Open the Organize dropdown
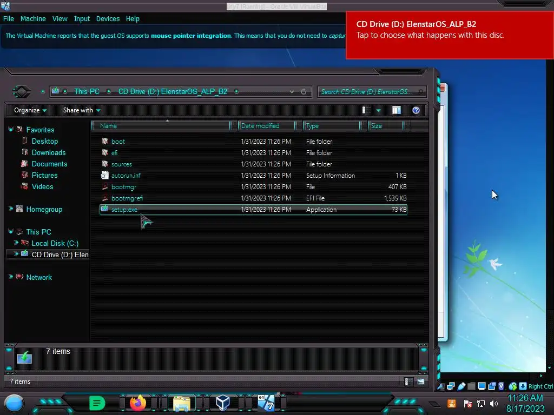The width and height of the screenshot is (554, 415). click(x=30, y=110)
